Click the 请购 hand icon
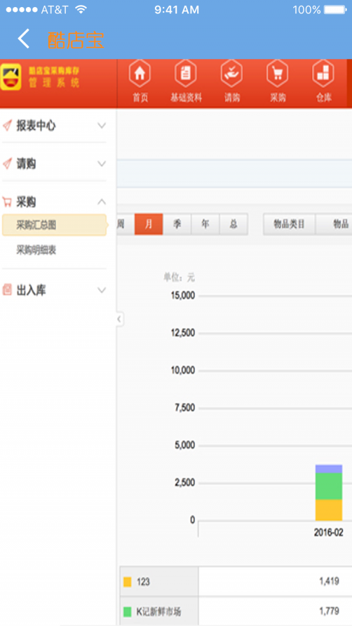 click(232, 75)
